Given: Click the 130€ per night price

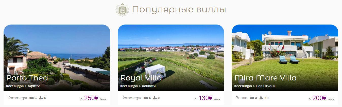Looking at the screenshot, I should 205,98.
